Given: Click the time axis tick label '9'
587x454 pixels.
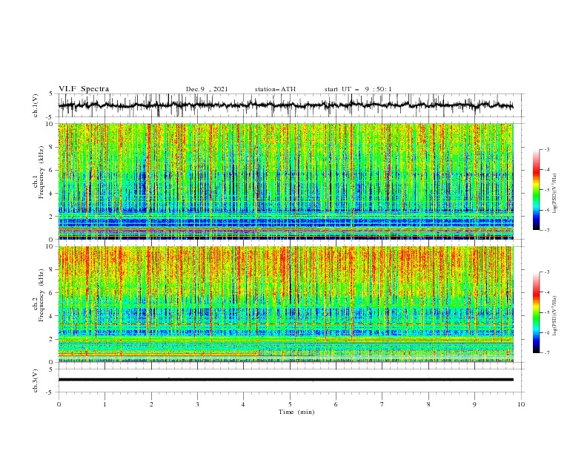Looking at the screenshot, I should (x=474, y=404).
